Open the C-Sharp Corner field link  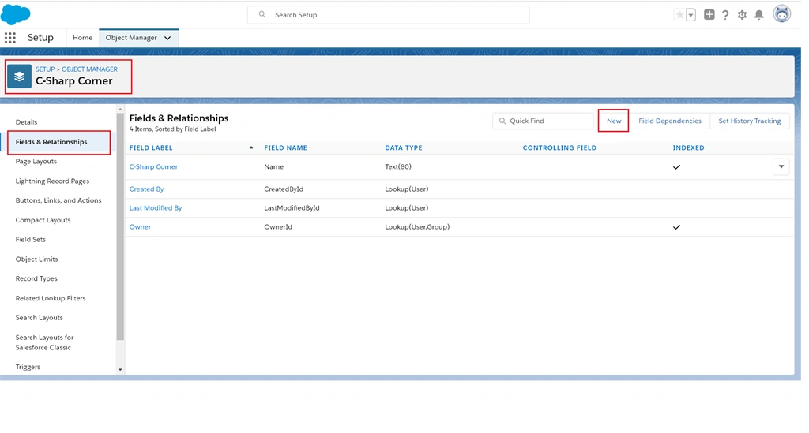pyautogui.click(x=153, y=167)
